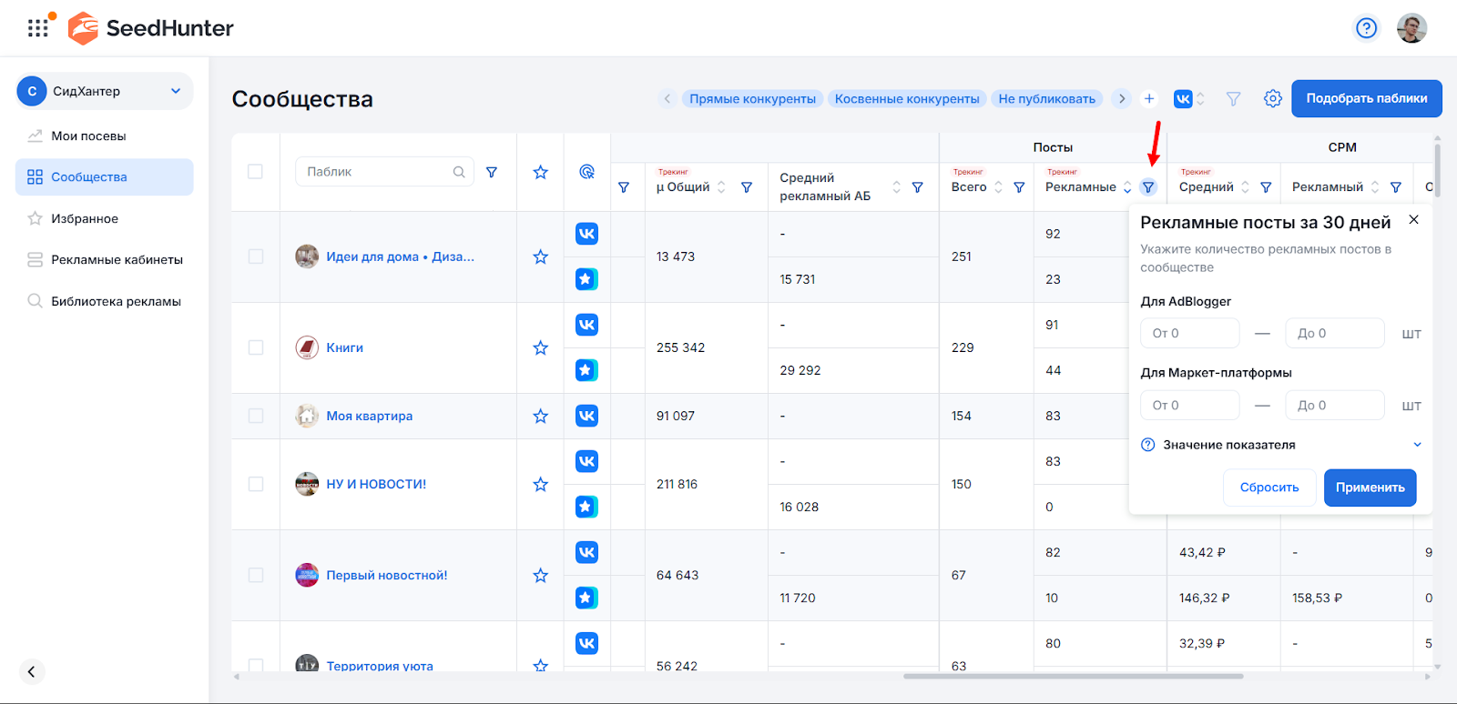This screenshot has height=704, width=1457.
Task: Open the apps grid menu
Action: 37,28
